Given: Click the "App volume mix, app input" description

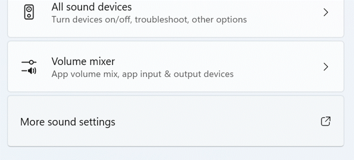Looking at the screenshot, I should (113, 74).
